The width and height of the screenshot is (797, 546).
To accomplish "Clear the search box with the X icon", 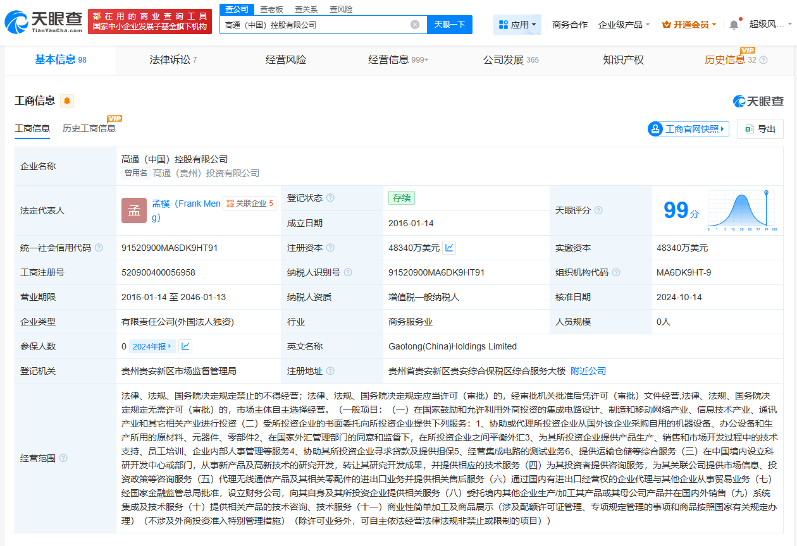I will coord(415,24).
